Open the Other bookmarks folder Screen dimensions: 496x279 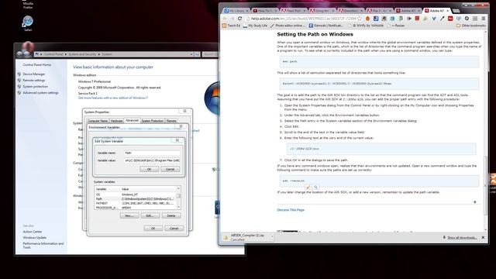[x=471, y=26]
